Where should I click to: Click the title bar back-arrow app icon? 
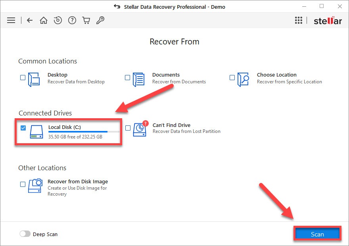click(117, 7)
